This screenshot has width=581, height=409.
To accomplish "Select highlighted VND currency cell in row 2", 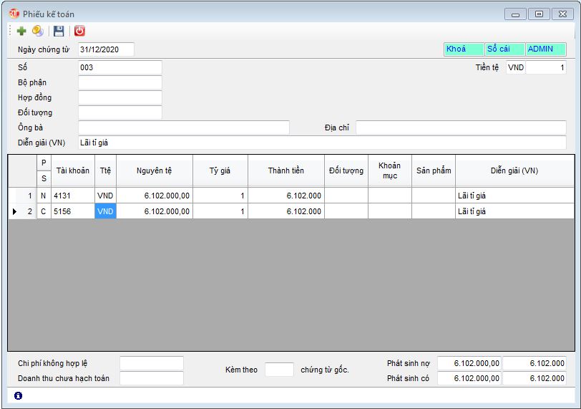I will (105, 212).
